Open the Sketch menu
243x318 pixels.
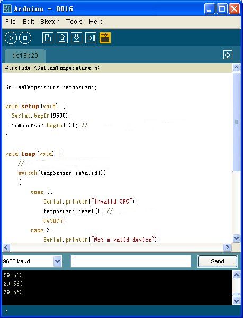click(x=50, y=22)
